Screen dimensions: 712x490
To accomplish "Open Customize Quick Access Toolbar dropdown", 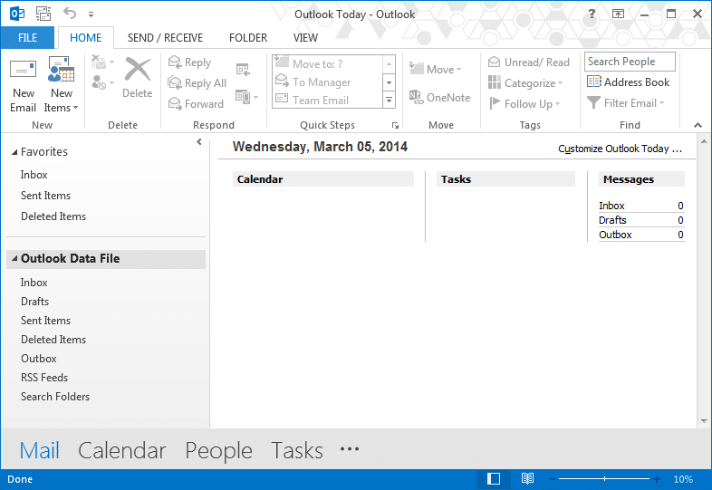I will click(91, 14).
